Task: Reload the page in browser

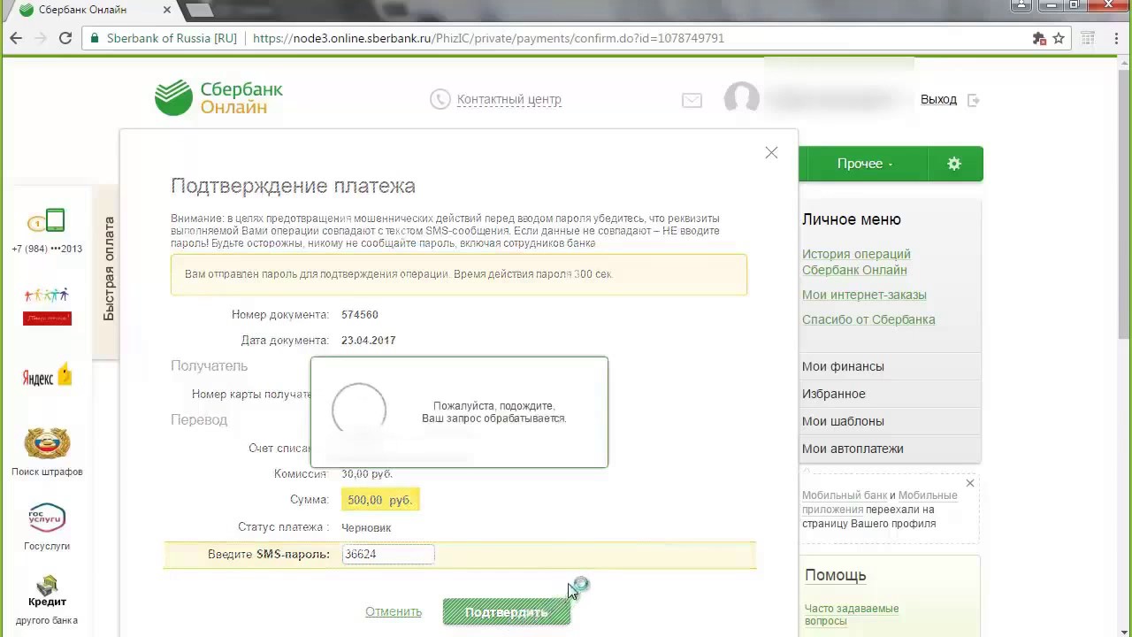Action: tap(65, 38)
